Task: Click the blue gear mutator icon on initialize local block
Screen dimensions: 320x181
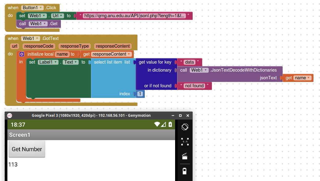Action: tap(22, 54)
